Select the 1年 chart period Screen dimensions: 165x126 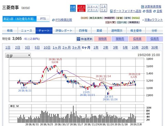tap(96, 47)
